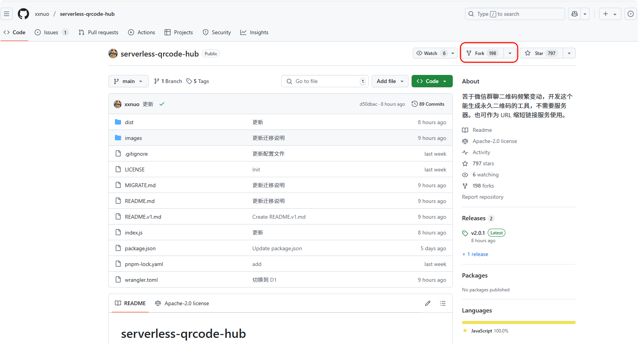Click the yellow dot beside JavaScript 100.0%
Image resolution: width=638 pixels, height=344 pixels.
[x=465, y=331]
